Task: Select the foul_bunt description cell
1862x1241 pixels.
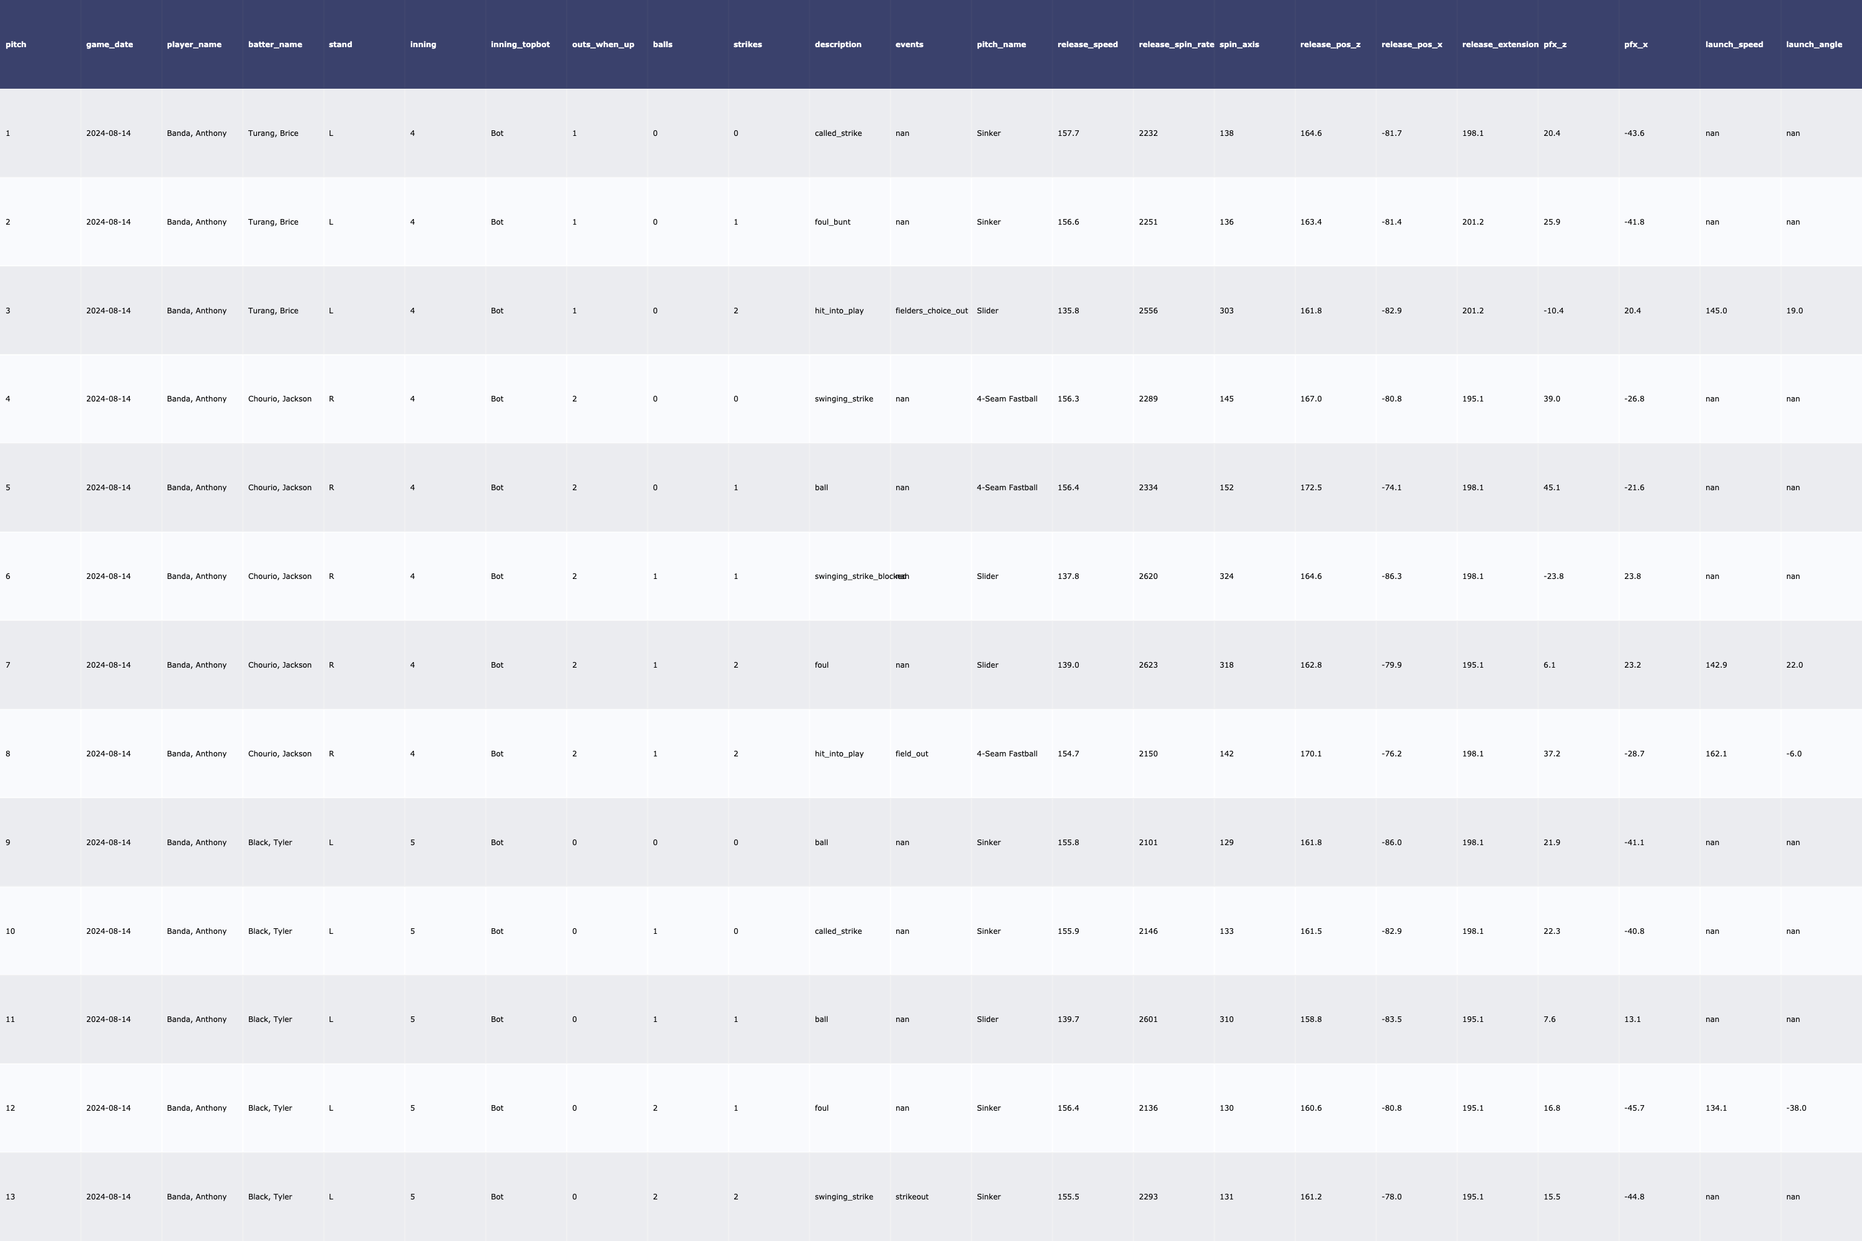Action: 832,222
